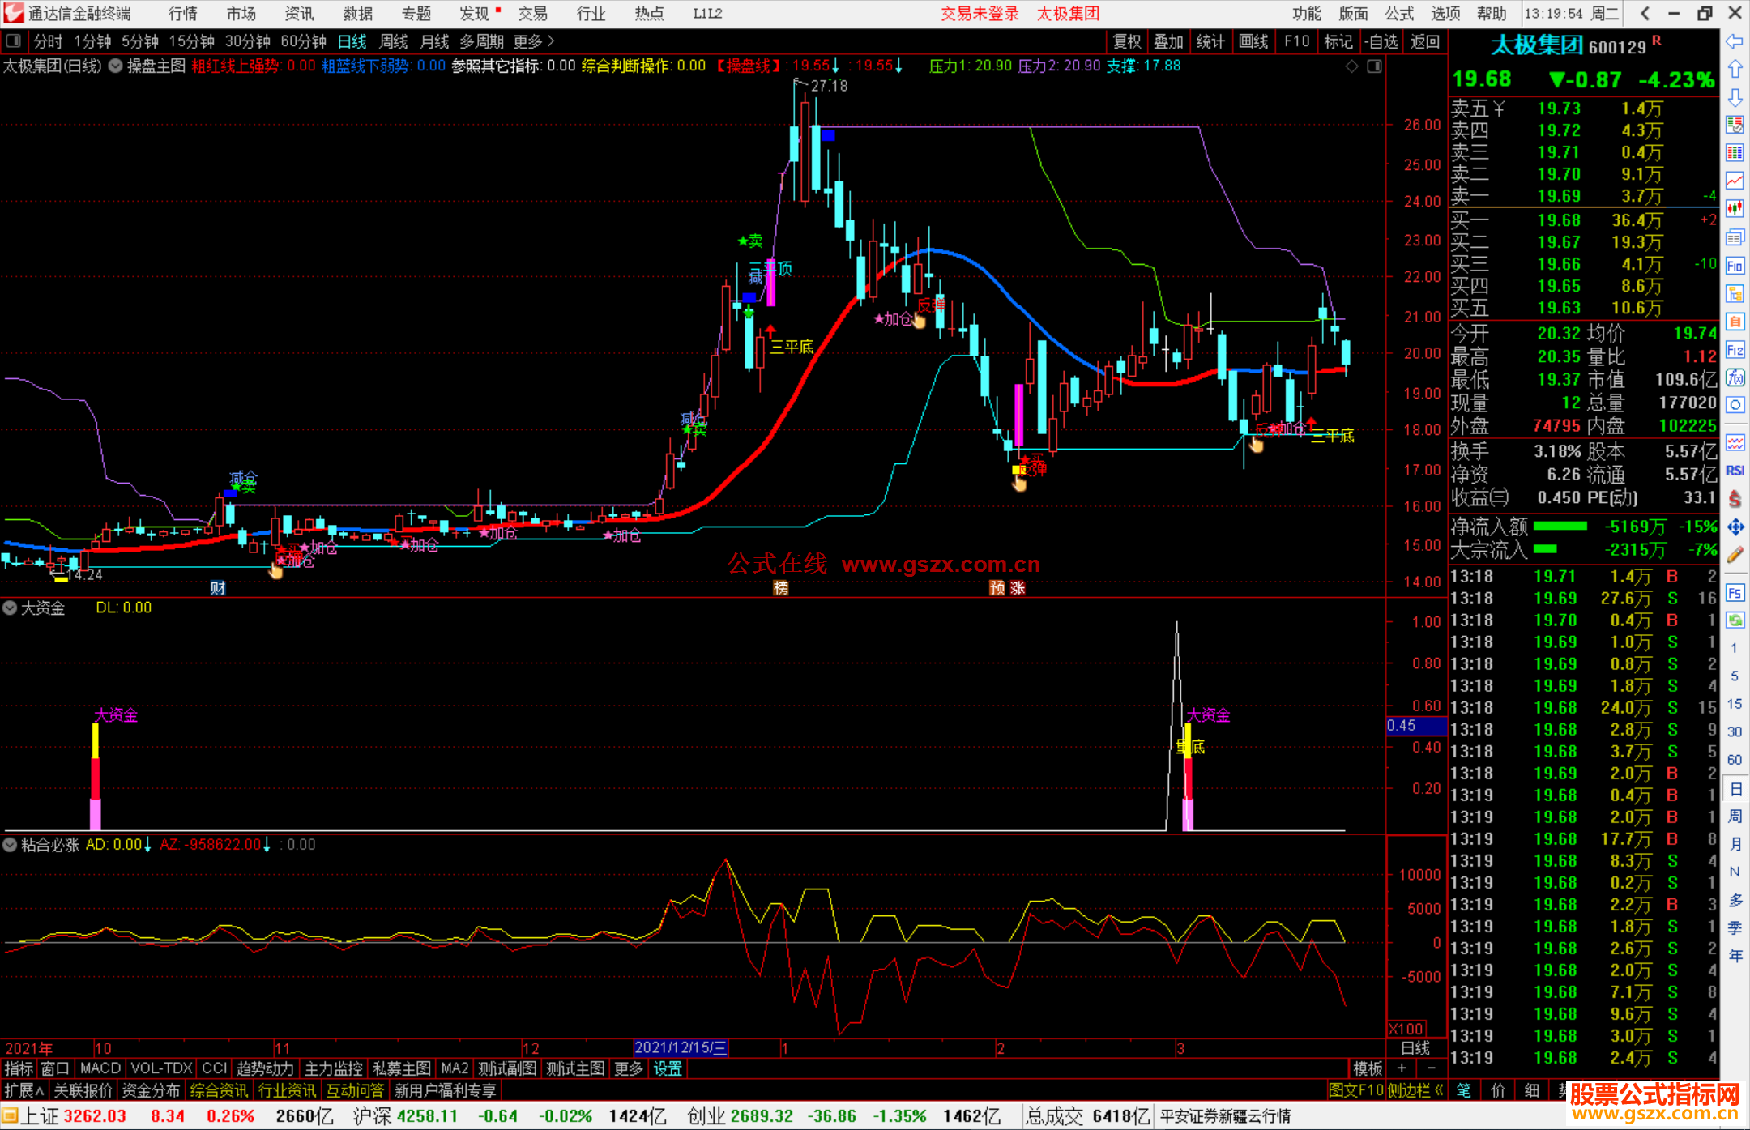Open the 指标 menu at bottom left
This screenshot has height=1130, width=1750.
(19, 1068)
